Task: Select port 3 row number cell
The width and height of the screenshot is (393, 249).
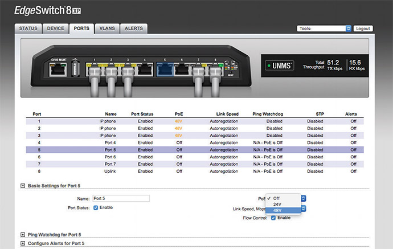Action: pos(39,136)
